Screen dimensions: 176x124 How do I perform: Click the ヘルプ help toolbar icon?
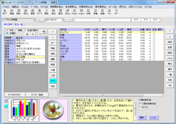[x=116, y=12]
